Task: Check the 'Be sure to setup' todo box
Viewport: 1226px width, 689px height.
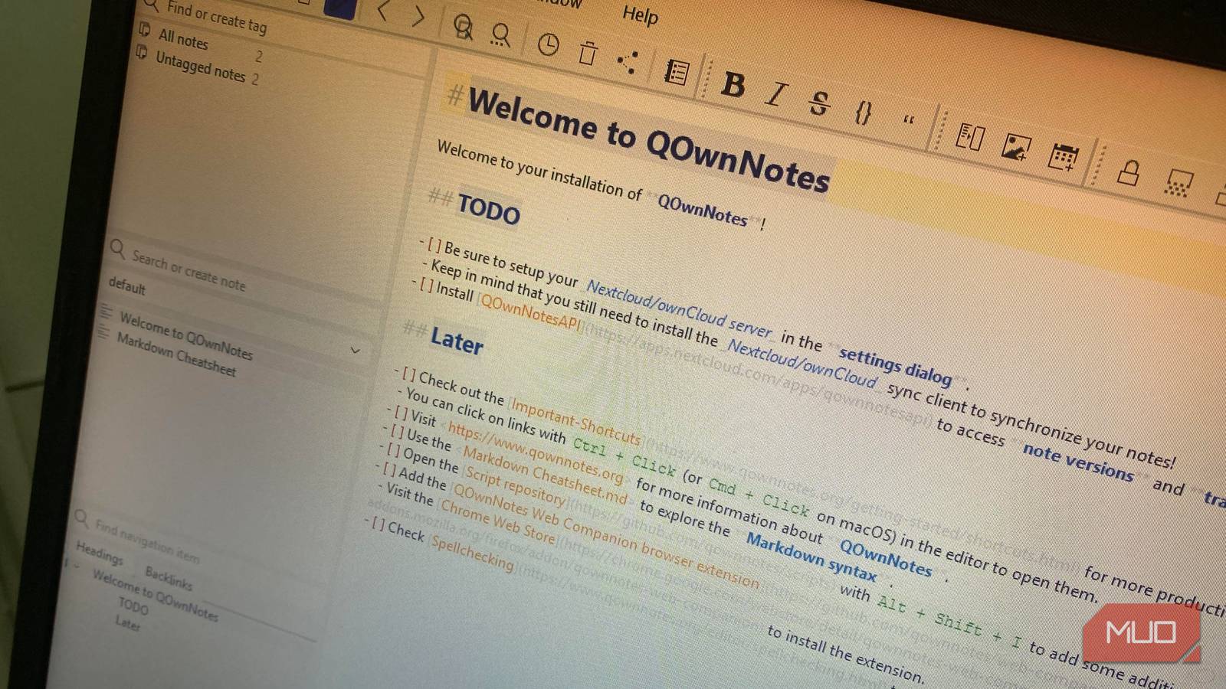Action: pyautogui.click(x=434, y=245)
